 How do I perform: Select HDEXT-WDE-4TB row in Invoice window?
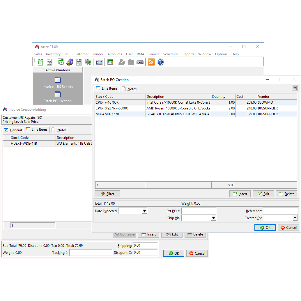(x=47, y=144)
